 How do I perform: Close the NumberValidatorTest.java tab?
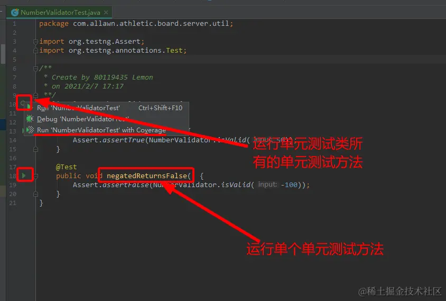coord(106,13)
